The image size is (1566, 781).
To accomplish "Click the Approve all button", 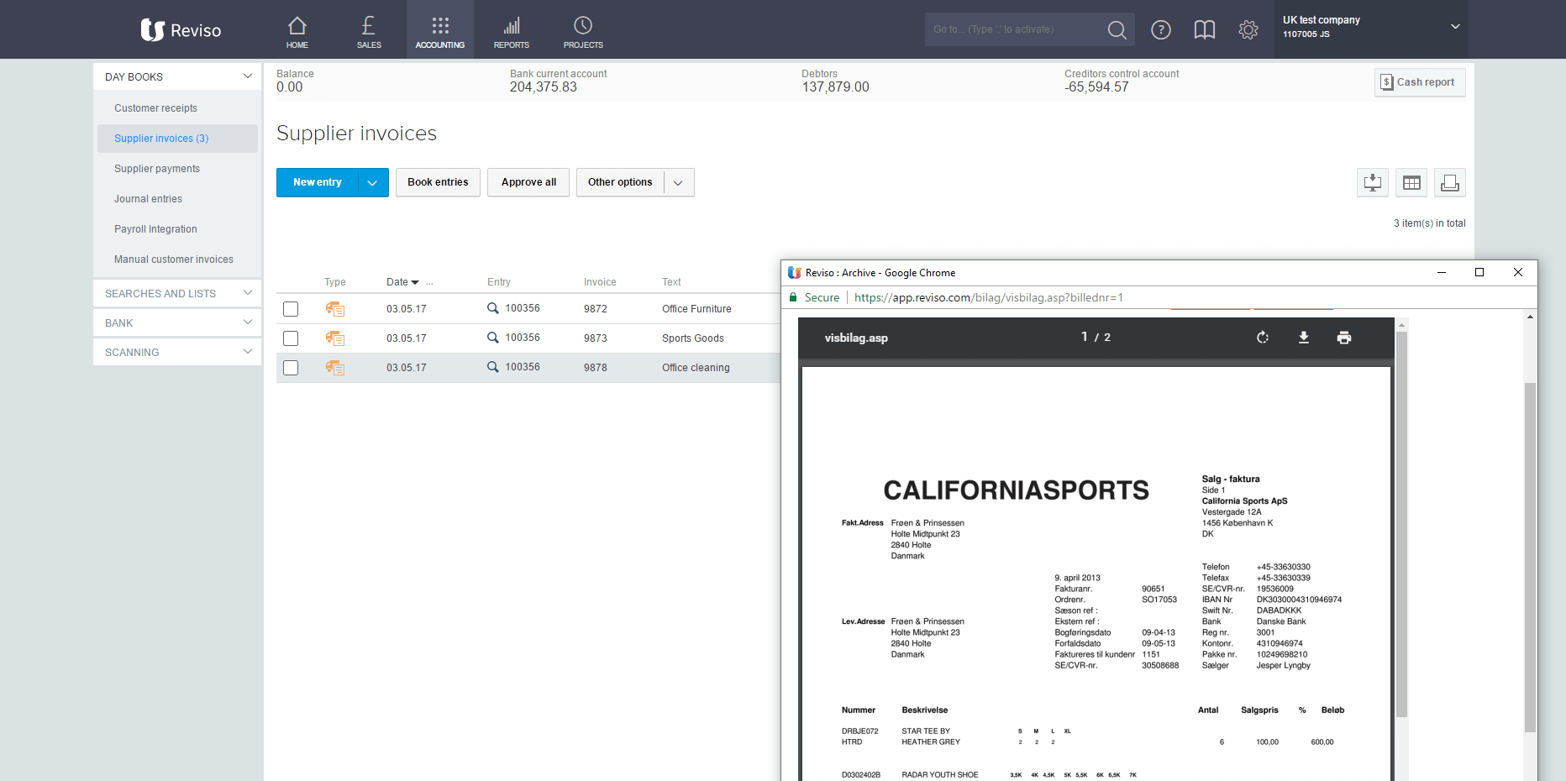I will point(528,182).
